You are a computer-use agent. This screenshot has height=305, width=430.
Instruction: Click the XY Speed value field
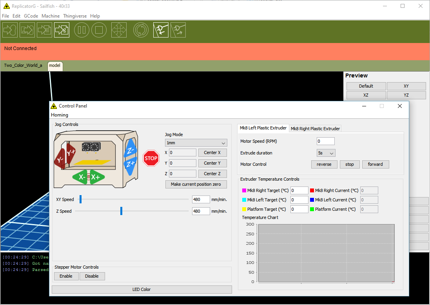tap(201, 199)
